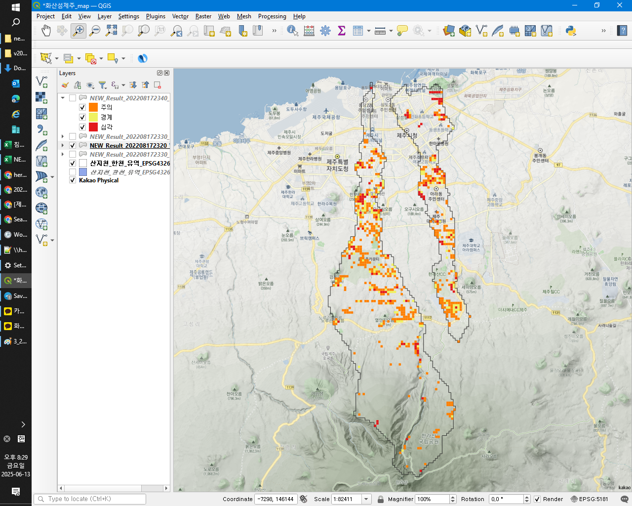Toggle the 주의 legend class checkbox

point(82,107)
